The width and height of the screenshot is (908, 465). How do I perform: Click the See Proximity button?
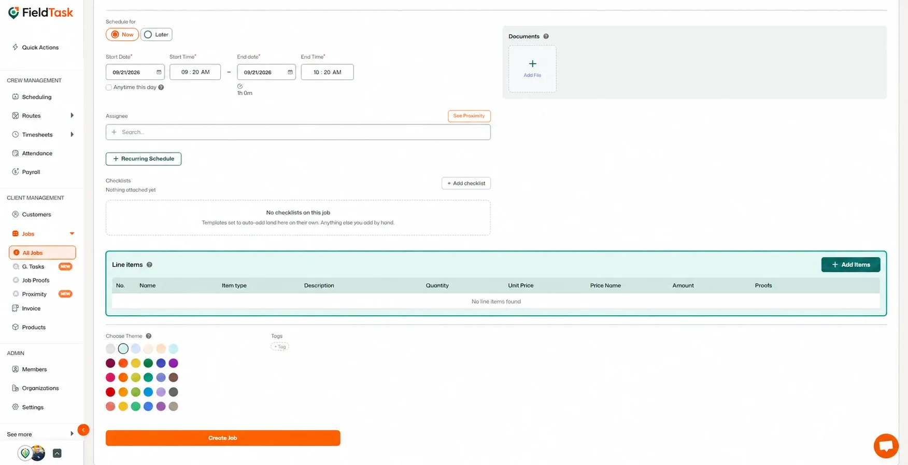(469, 116)
